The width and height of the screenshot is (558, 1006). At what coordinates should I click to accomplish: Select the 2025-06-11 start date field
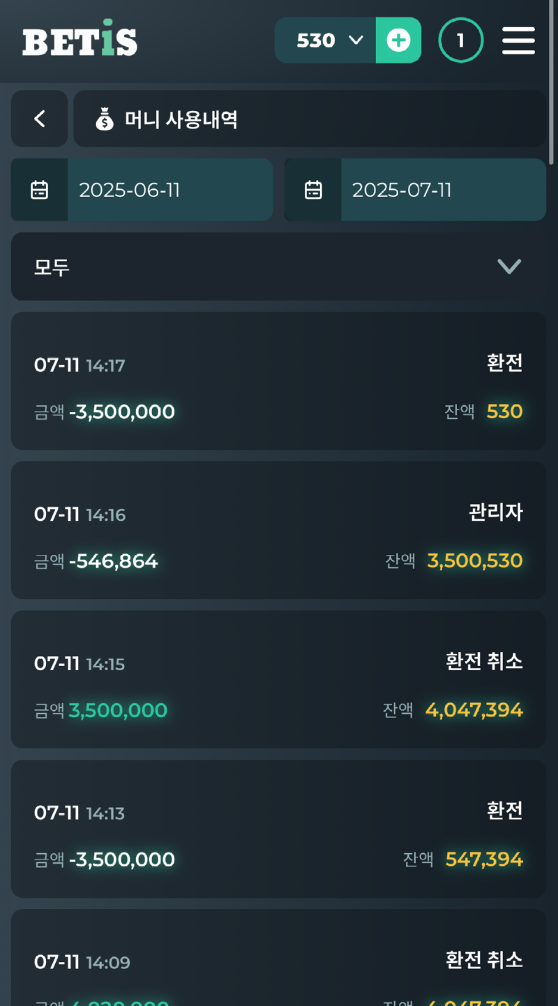click(169, 190)
